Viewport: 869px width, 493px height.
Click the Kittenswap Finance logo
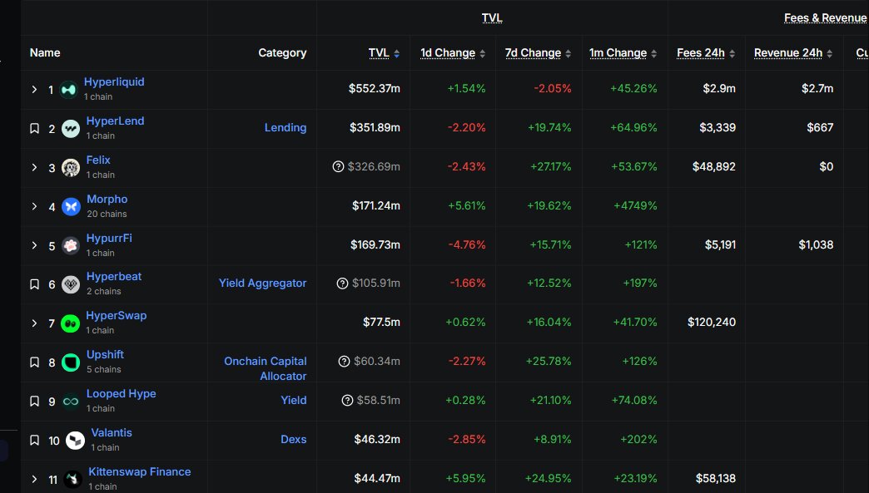(72, 479)
